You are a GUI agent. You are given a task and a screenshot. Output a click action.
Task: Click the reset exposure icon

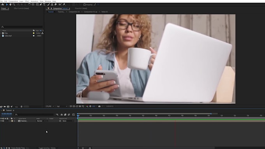90,106
